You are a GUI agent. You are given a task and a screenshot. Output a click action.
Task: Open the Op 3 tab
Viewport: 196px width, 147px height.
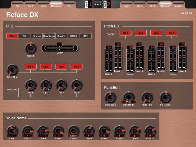(x=43, y=5)
